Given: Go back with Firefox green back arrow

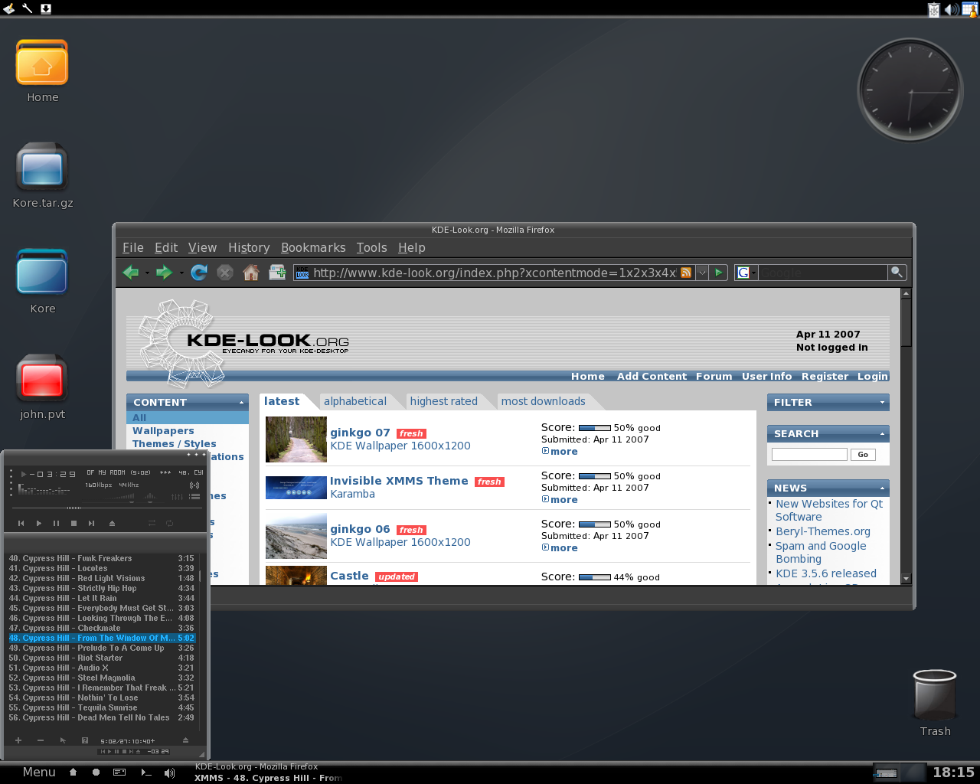Looking at the screenshot, I should point(131,273).
